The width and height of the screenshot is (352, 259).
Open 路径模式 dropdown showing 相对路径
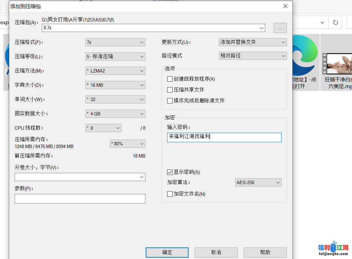point(253,56)
